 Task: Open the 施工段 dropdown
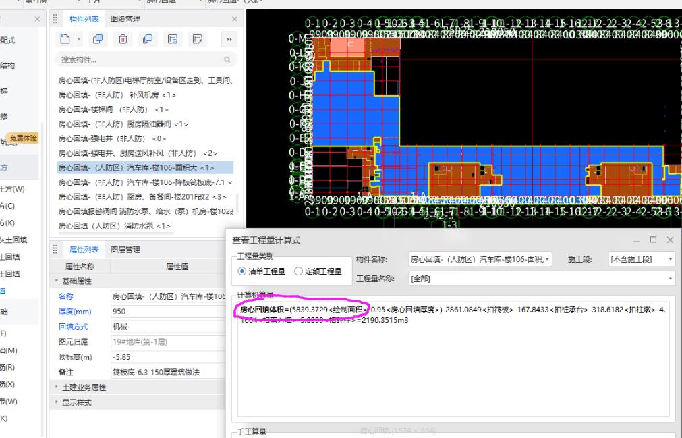[x=642, y=259]
